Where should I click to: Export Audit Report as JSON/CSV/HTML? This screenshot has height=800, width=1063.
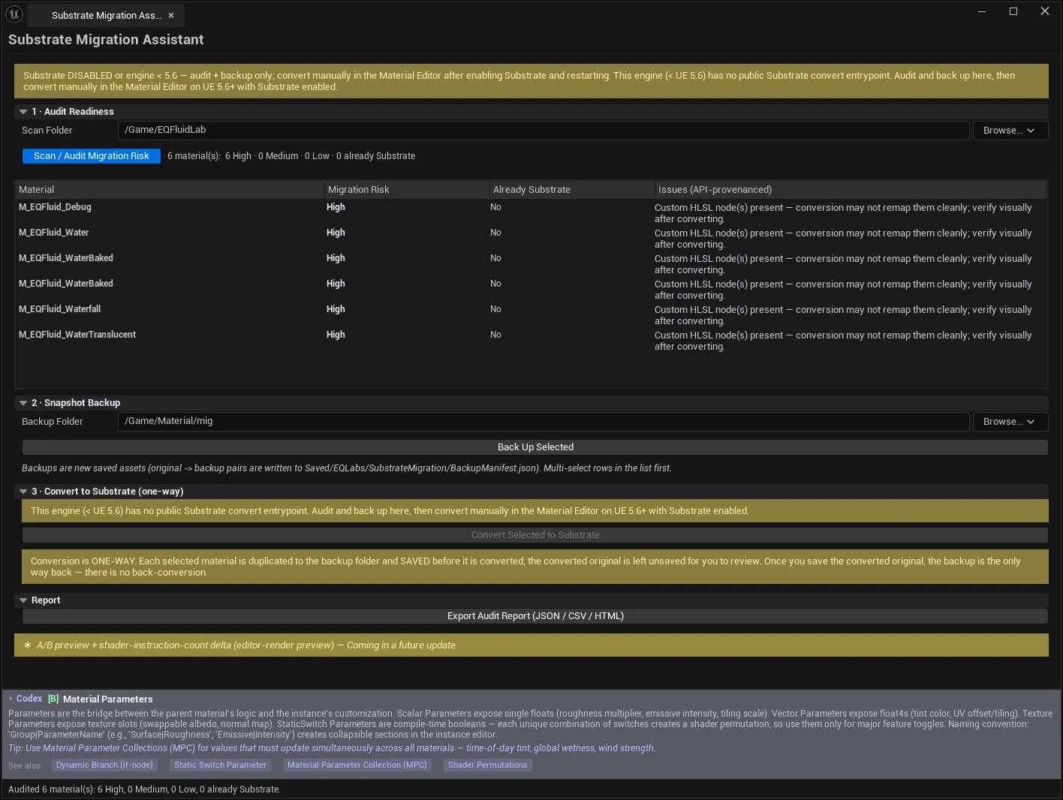pos(535,616)
